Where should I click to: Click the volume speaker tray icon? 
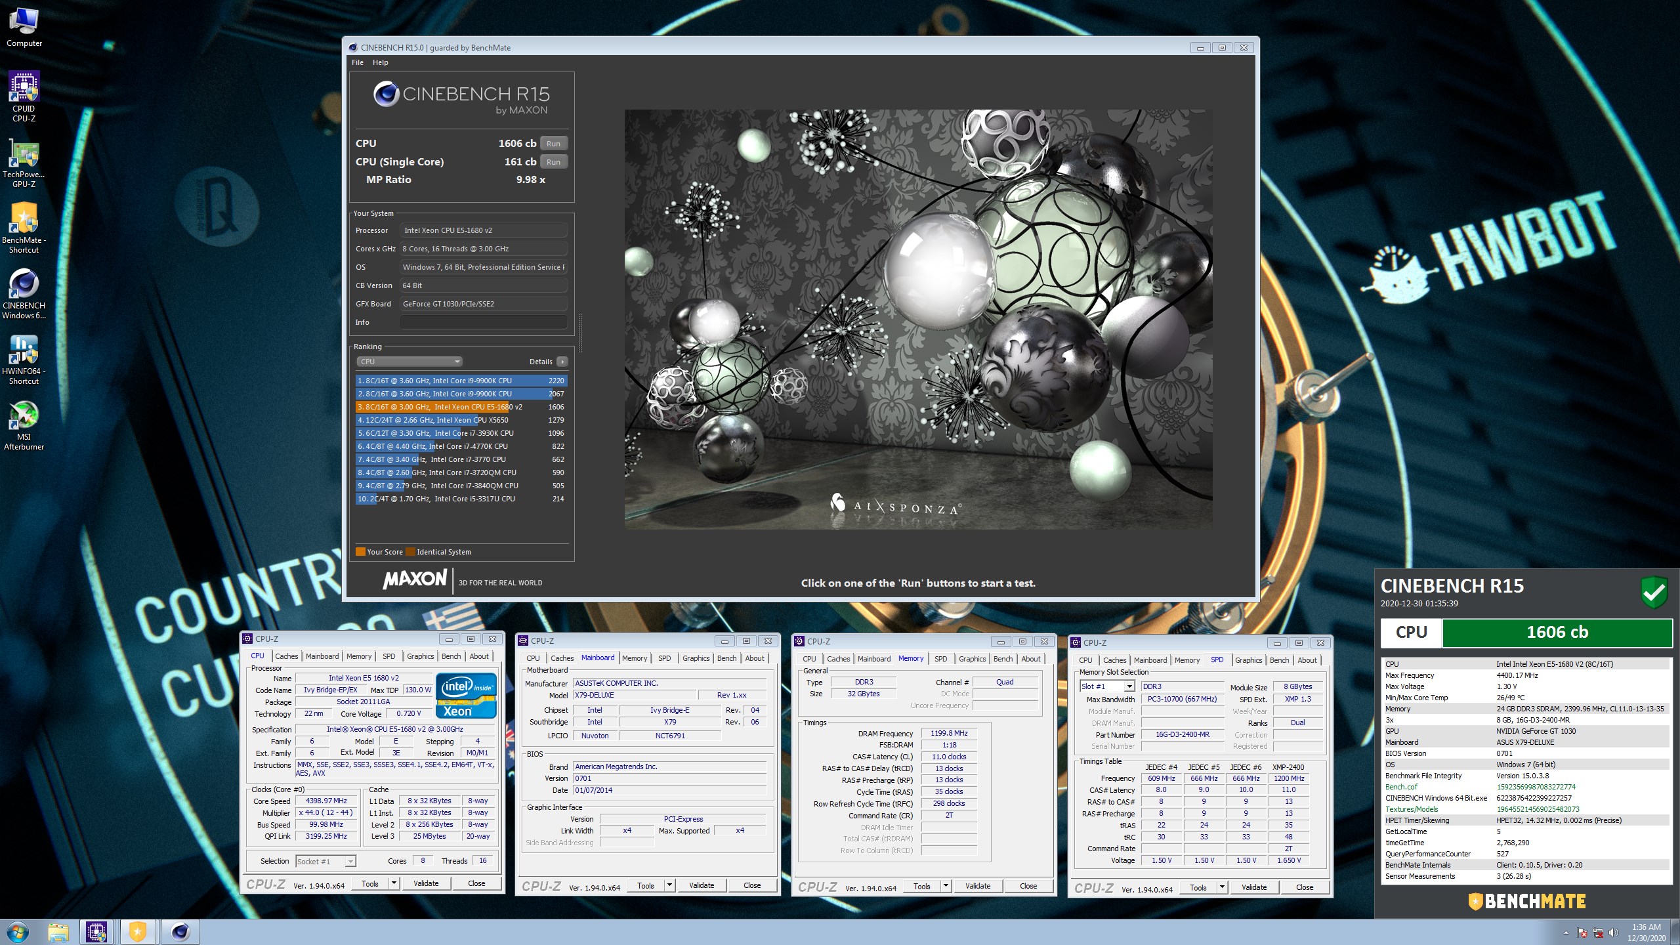1614,933
